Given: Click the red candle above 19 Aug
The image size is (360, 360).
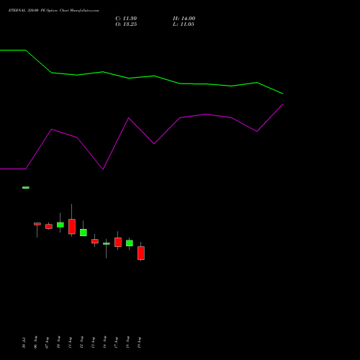Looking at the screenshot, I should point(141,253).
